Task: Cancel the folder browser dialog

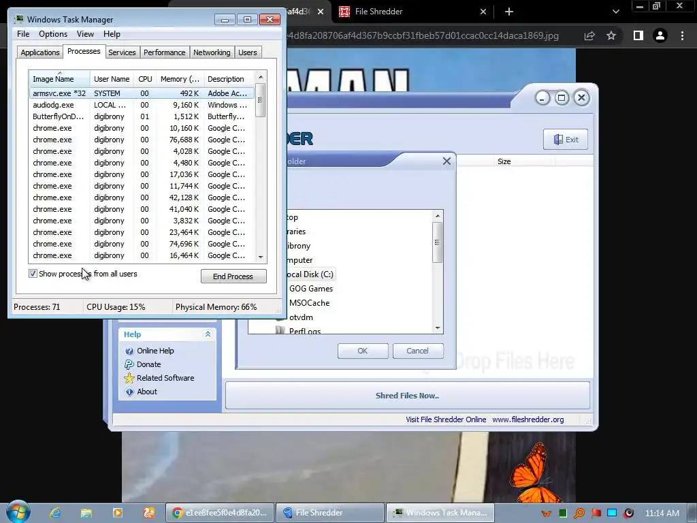Action: [x=417, y=351]
